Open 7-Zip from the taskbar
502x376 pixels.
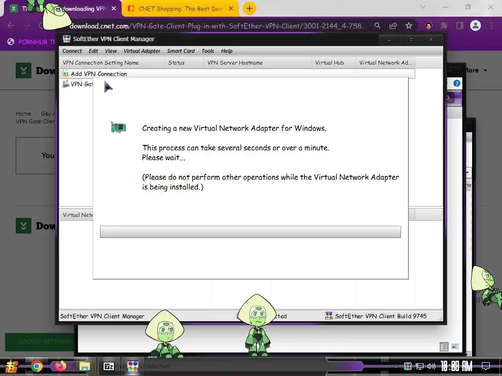[x=108, y=366]
